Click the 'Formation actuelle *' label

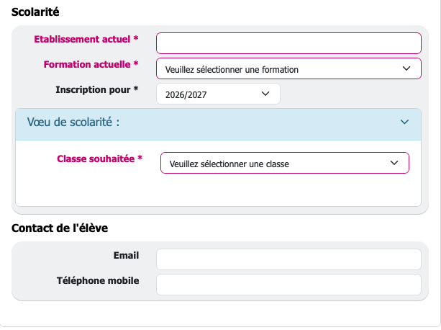91,64
